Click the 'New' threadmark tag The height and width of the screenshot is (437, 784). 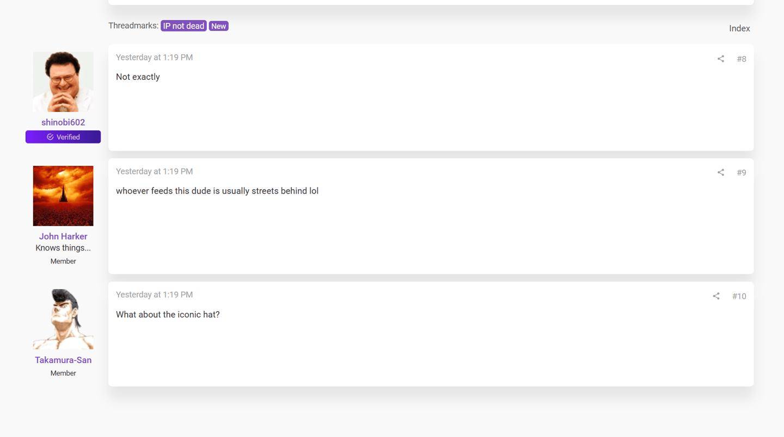(x=218, y=26)
